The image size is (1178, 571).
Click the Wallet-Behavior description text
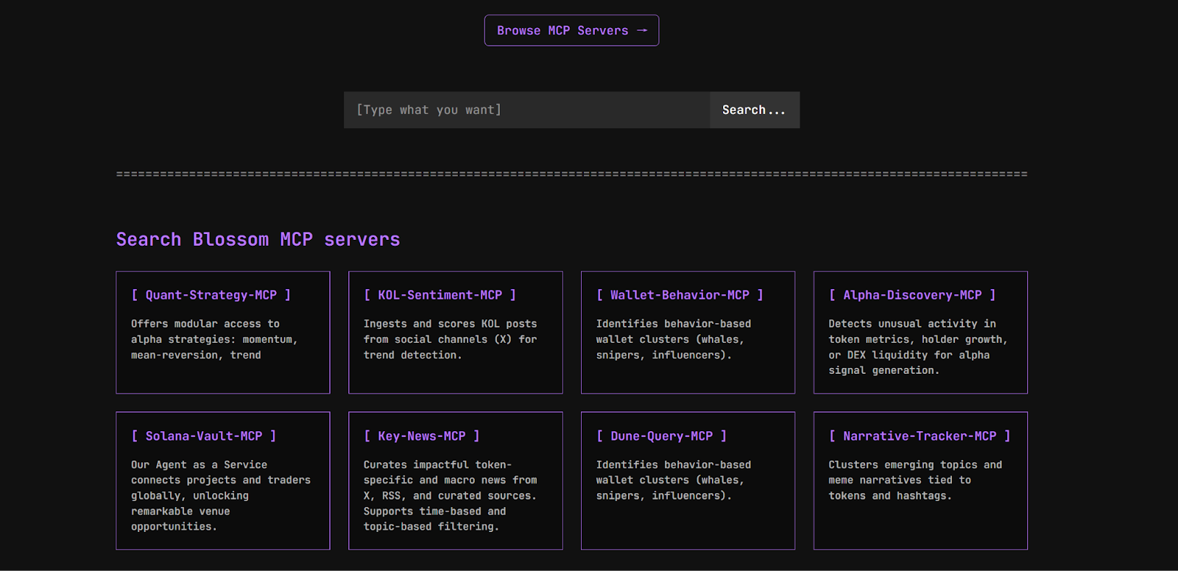[673, 339]
